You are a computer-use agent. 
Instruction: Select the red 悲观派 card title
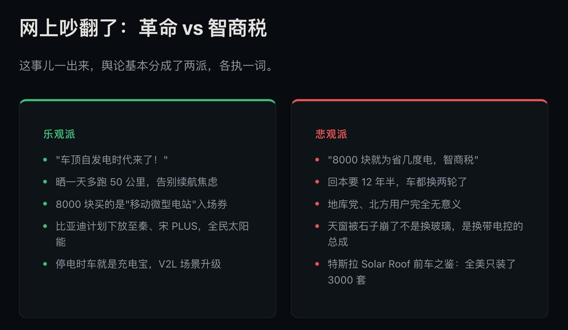[x=331, y=134]
